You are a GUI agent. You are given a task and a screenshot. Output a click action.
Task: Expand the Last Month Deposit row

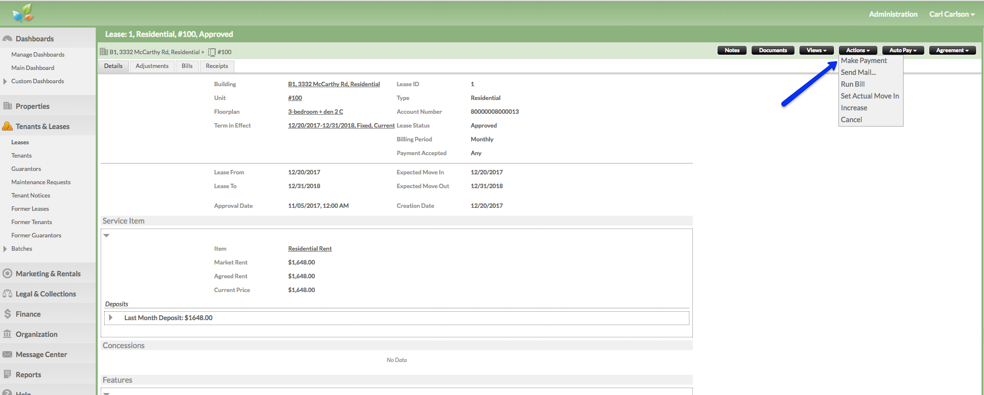click(x=111, y=318)
